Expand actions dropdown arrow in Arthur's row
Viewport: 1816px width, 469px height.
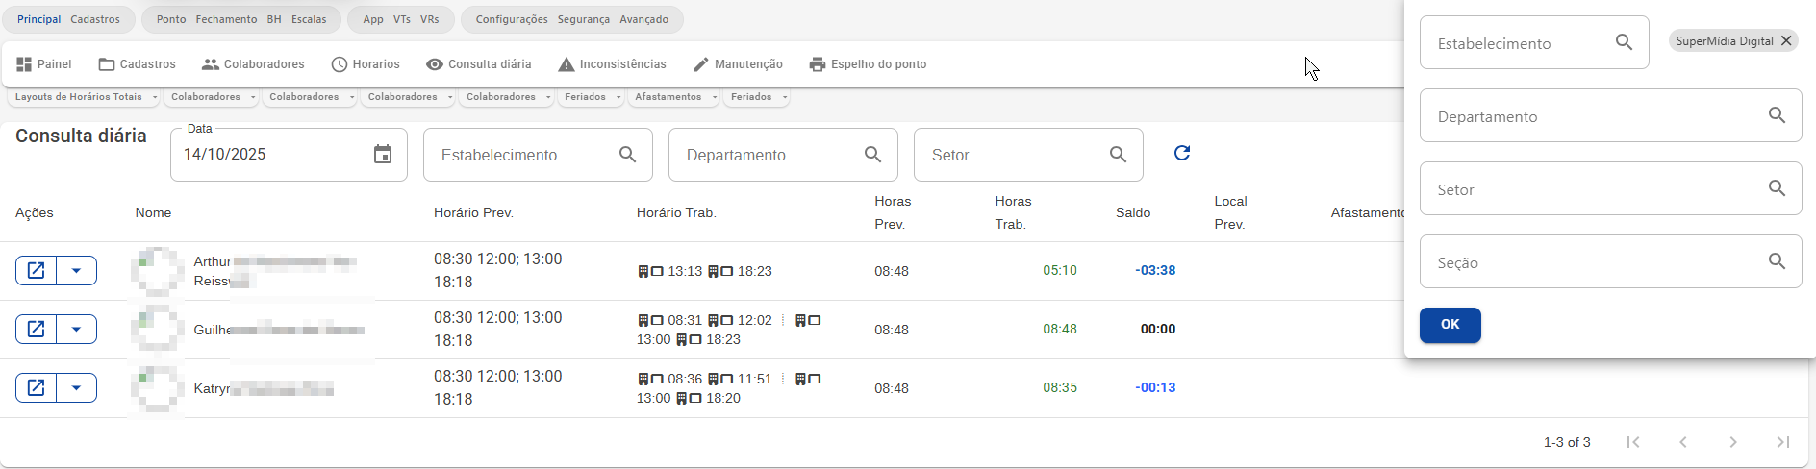coord(77,271)
